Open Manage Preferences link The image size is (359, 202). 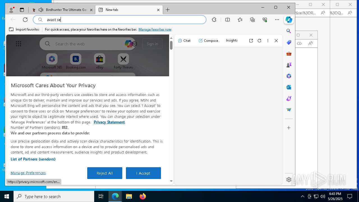coord(28,173)
